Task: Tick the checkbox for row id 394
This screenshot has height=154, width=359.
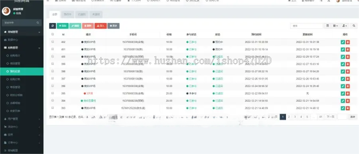Action: coord(53,100)
